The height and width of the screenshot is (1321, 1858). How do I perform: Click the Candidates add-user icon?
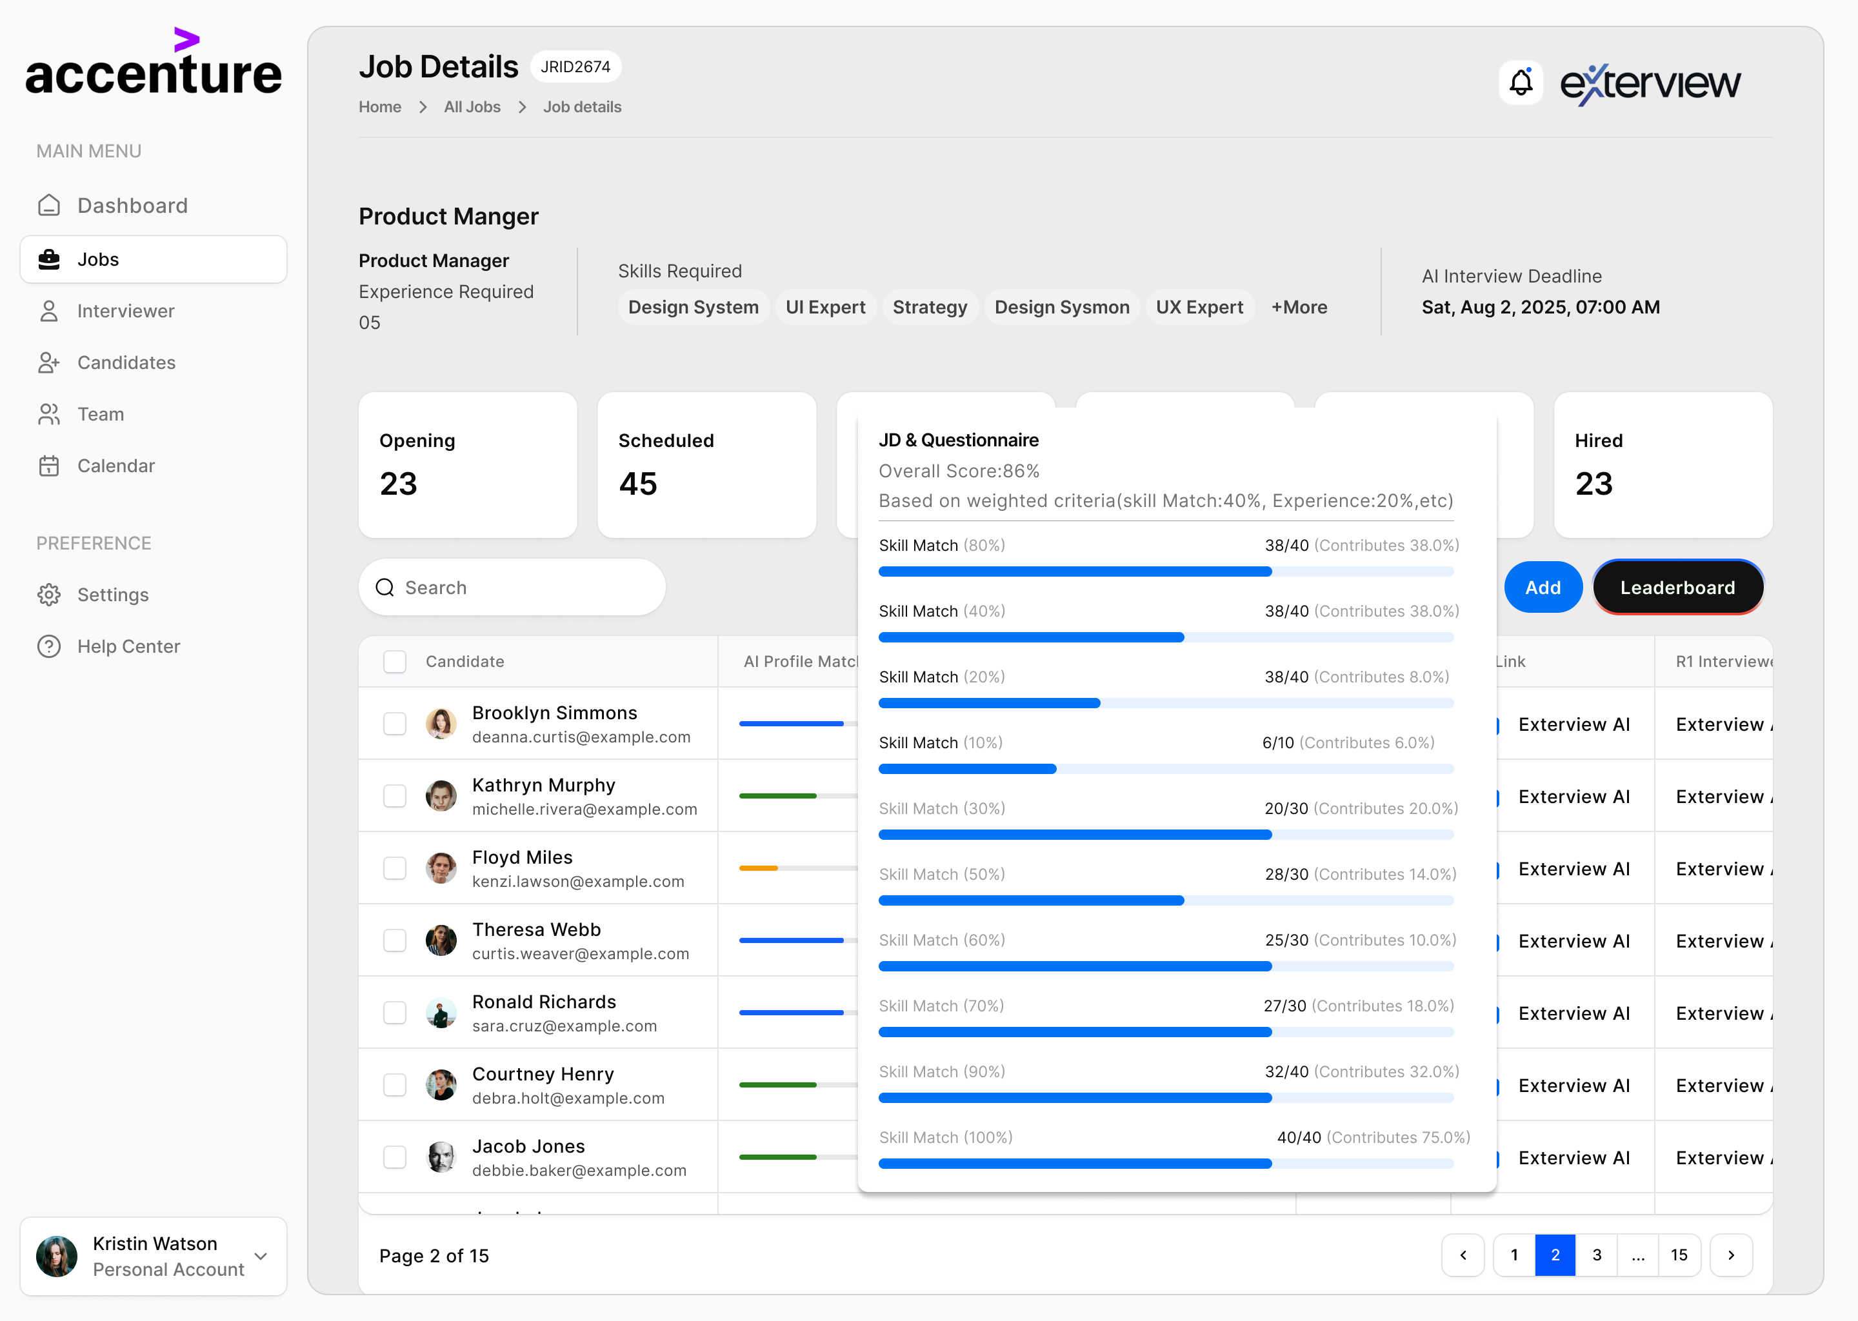point(49,363)
